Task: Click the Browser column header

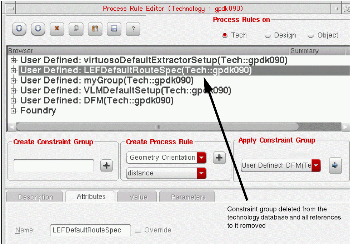Action: click(148, 51)
